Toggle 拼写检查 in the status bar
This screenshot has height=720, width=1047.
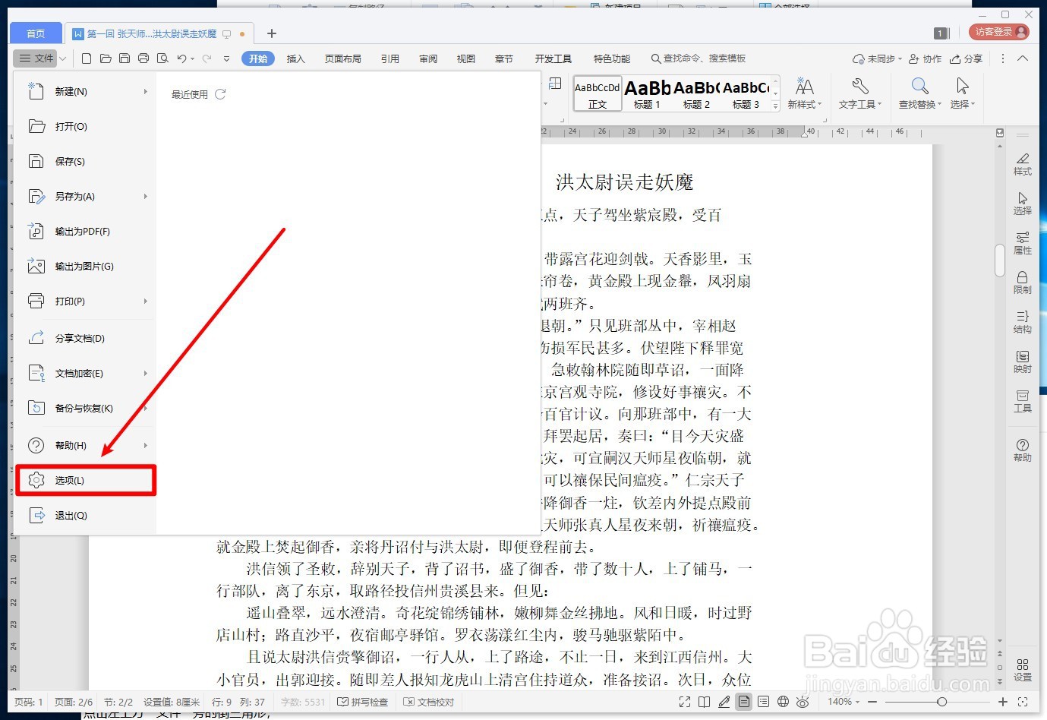[x=363, y=702]
